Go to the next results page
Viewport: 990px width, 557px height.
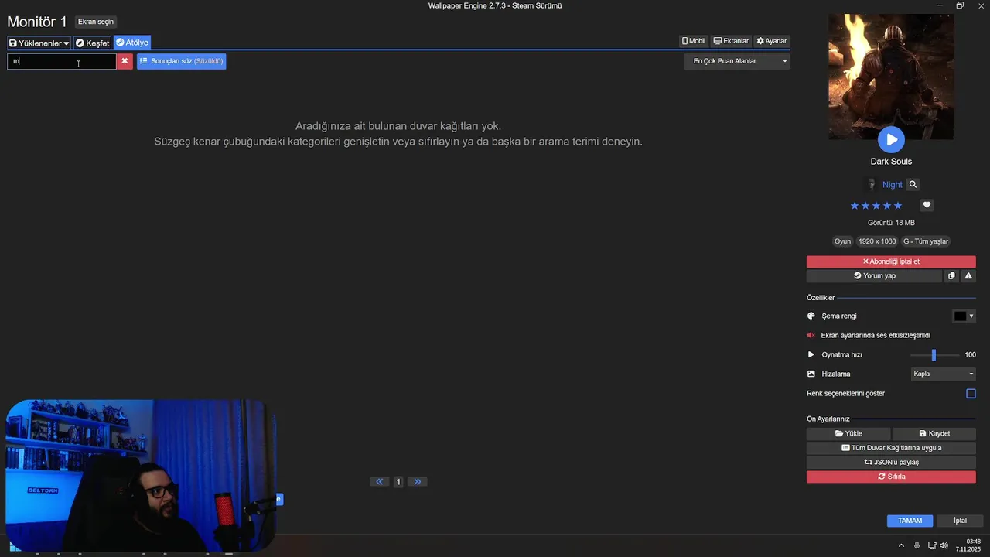pyautogui.click(x=418, y=481)
